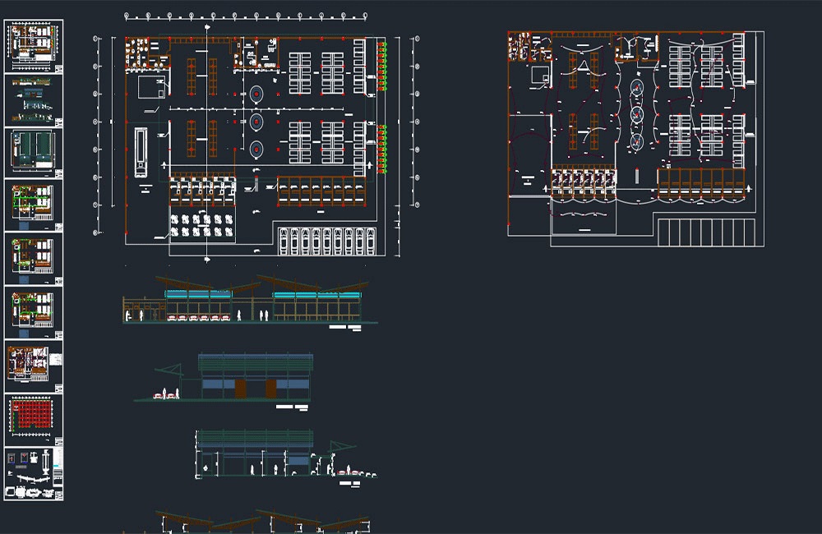Click the dining tables cluster below the stalls
The height and width of the screenshot is (534, 822).
click(202, 225)
